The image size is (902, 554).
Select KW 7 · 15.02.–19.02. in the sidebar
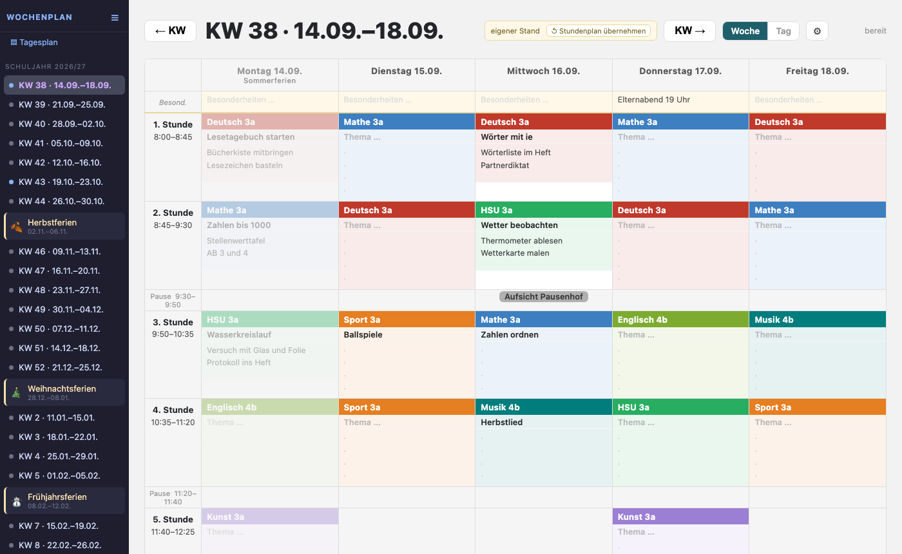[x=64, y=526]
